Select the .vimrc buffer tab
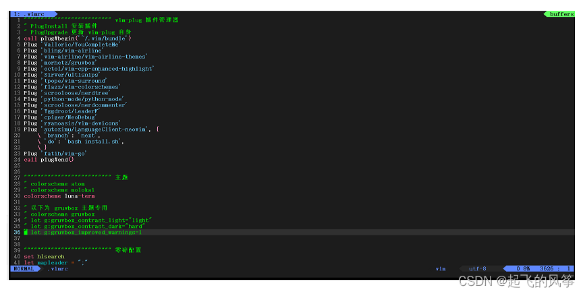 [33, 14]
